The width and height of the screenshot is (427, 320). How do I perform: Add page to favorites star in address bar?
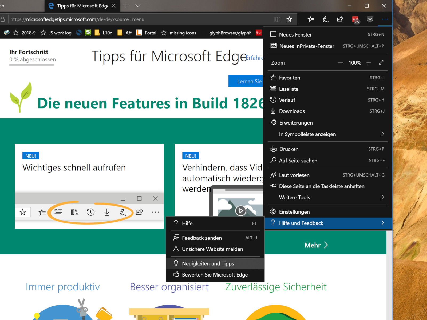point(289,19)
